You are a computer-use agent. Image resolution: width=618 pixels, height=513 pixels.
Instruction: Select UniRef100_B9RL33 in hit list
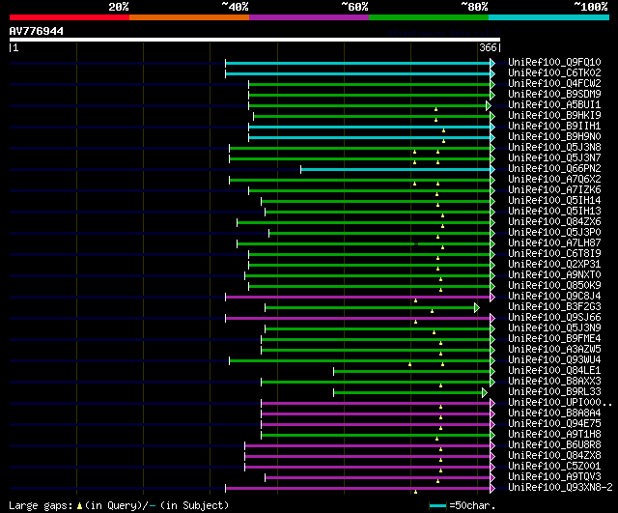pos(554,392)
